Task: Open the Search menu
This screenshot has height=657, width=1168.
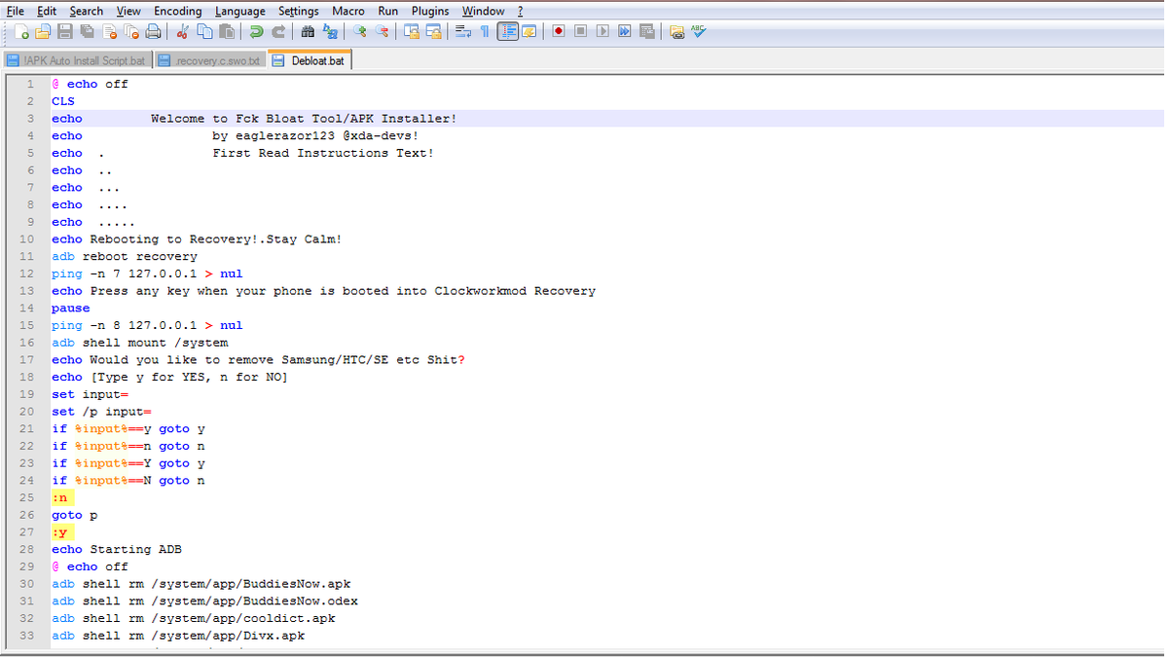Action: (86, 11)
